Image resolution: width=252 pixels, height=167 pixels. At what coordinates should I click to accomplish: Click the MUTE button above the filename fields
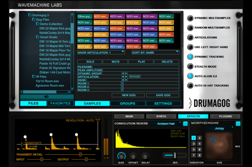[115, 61]
